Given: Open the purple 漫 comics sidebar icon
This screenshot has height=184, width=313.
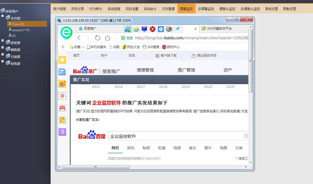Looking at the screenshot, I should coord(62,132).
